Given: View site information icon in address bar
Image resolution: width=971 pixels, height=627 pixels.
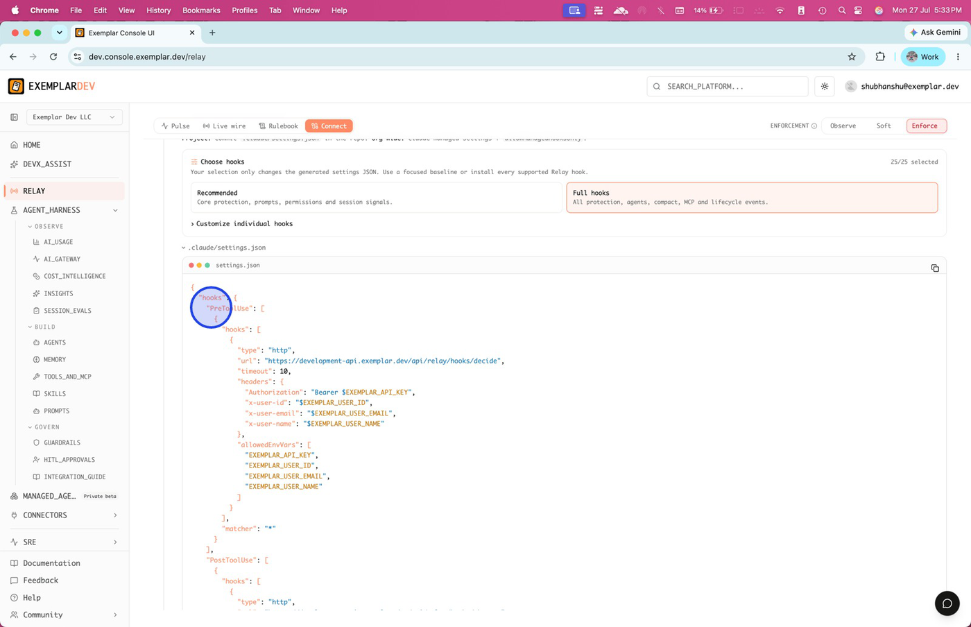Looking at the screenshot, I should 78,57.
